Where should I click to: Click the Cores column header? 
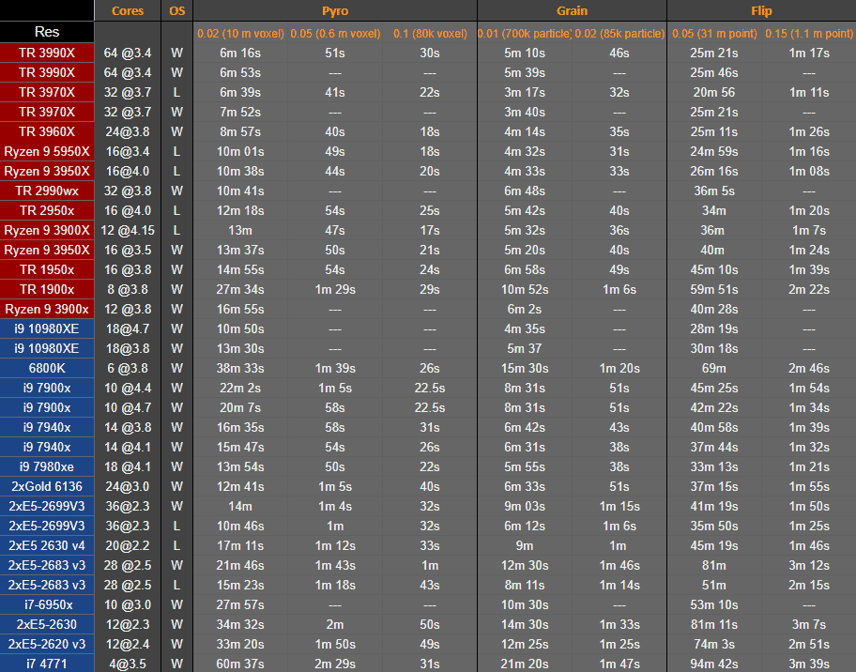pos(128,11)
